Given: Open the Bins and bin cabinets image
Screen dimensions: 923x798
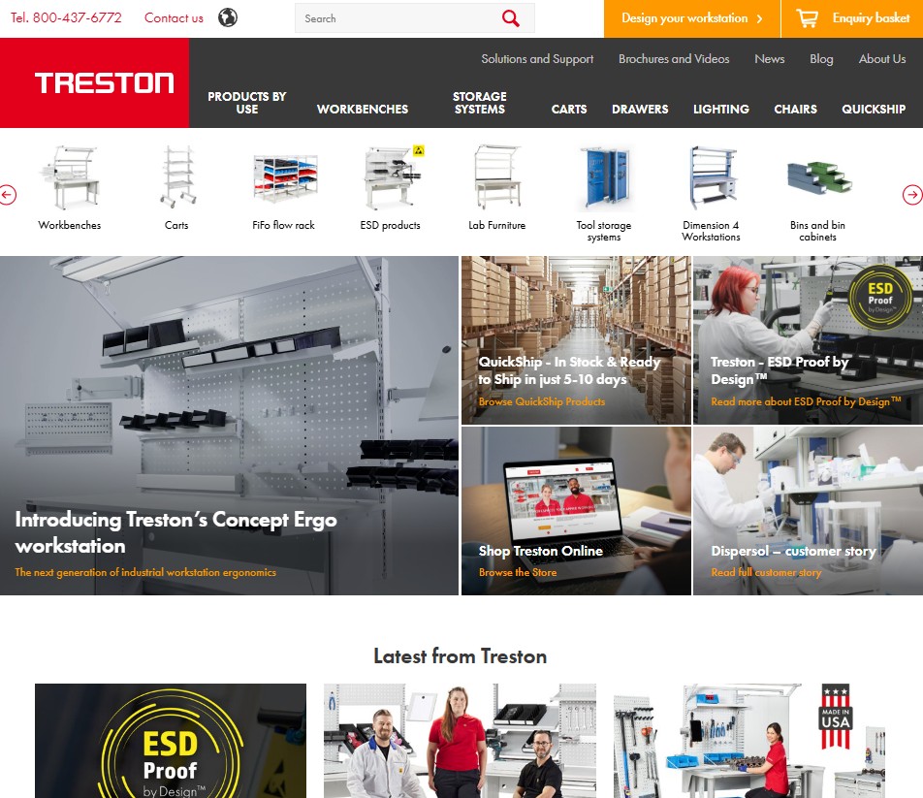Looking at the screenshot, I should tap(819, 177).
